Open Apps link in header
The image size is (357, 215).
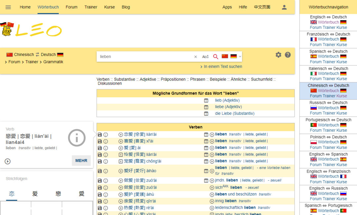pos(227,7)
